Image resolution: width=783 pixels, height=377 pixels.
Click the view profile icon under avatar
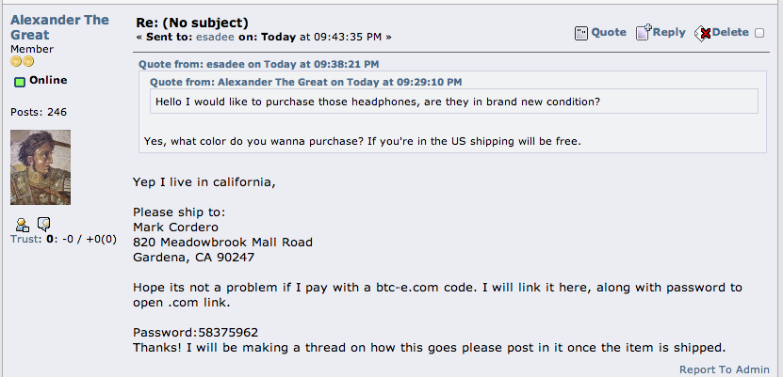pos(23,225)
